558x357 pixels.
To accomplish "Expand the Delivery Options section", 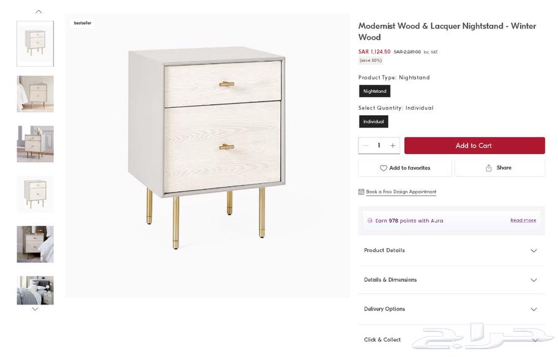I will click(451, 309).
